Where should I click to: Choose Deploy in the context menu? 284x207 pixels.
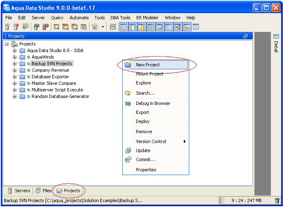[x=156, y=121]
